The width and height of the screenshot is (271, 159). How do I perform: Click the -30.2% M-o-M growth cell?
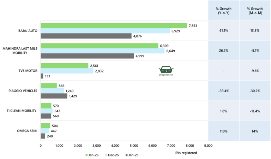255,91
